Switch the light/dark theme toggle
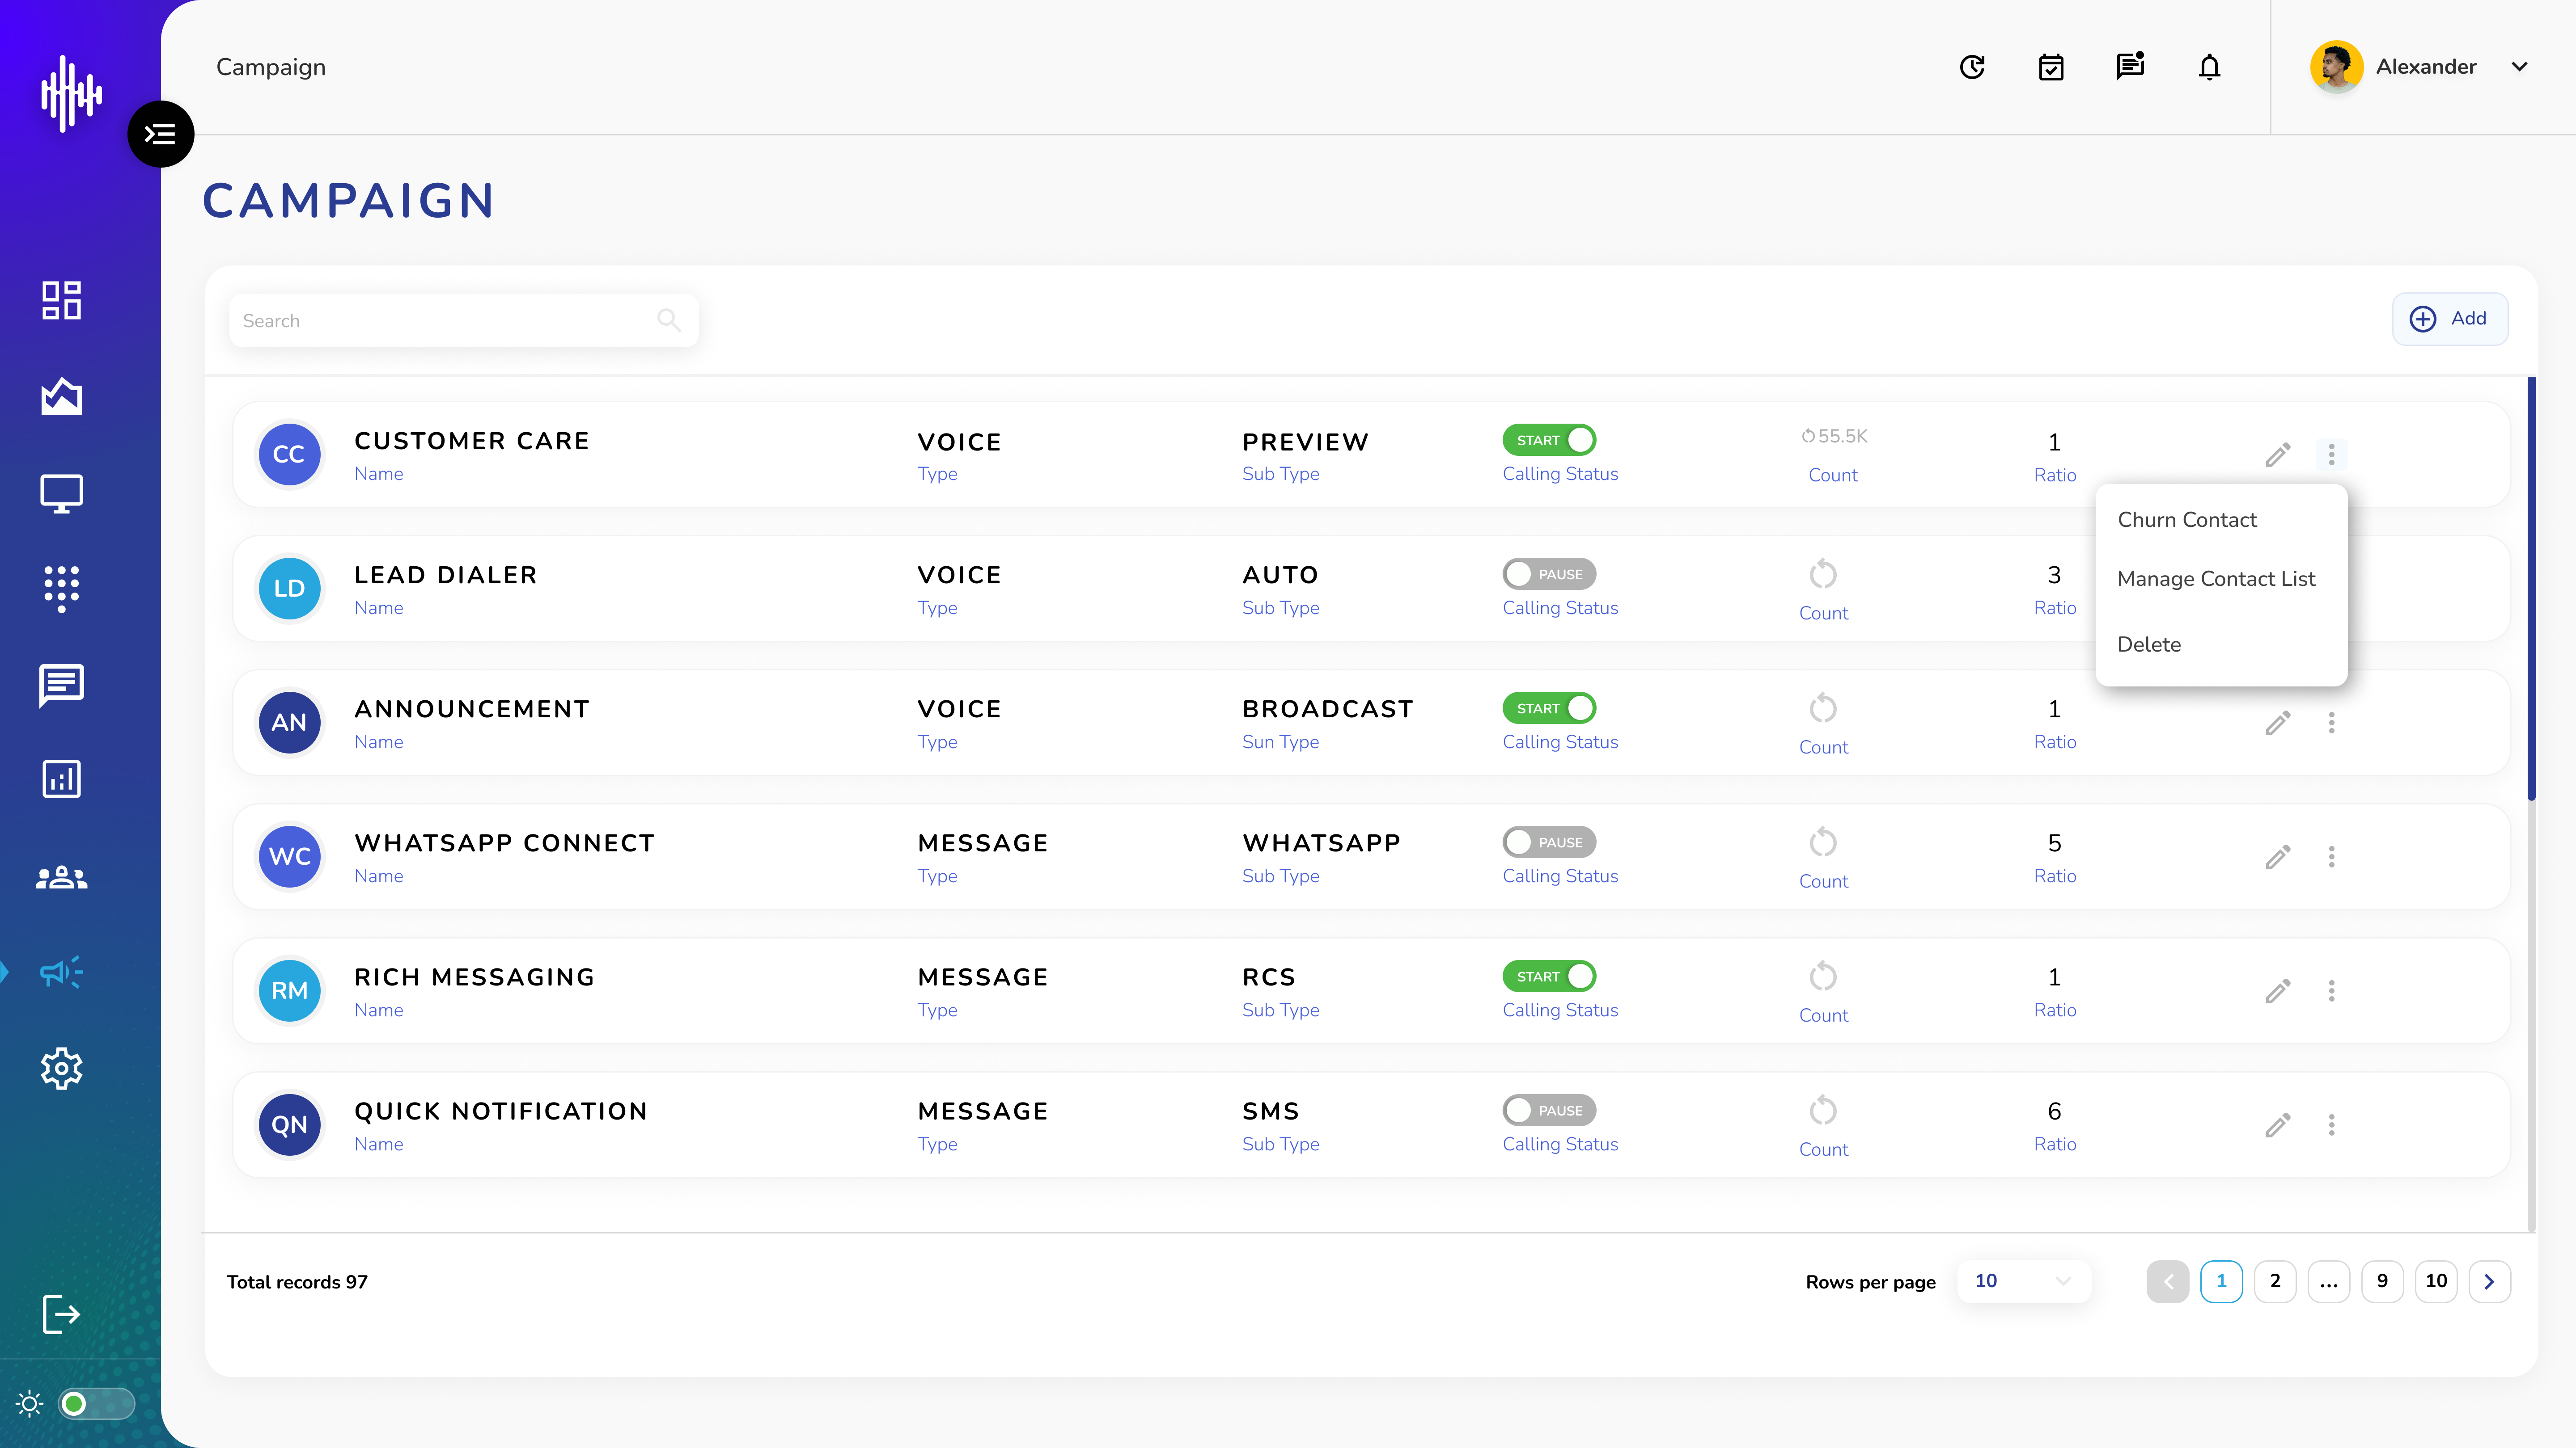The width and height of the screenshot is (2576, 1448). pos(96,1404)
